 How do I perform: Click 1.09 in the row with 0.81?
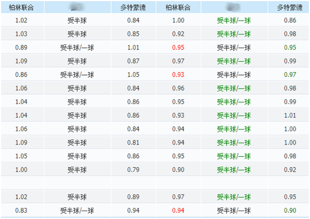tap(21, 142)
